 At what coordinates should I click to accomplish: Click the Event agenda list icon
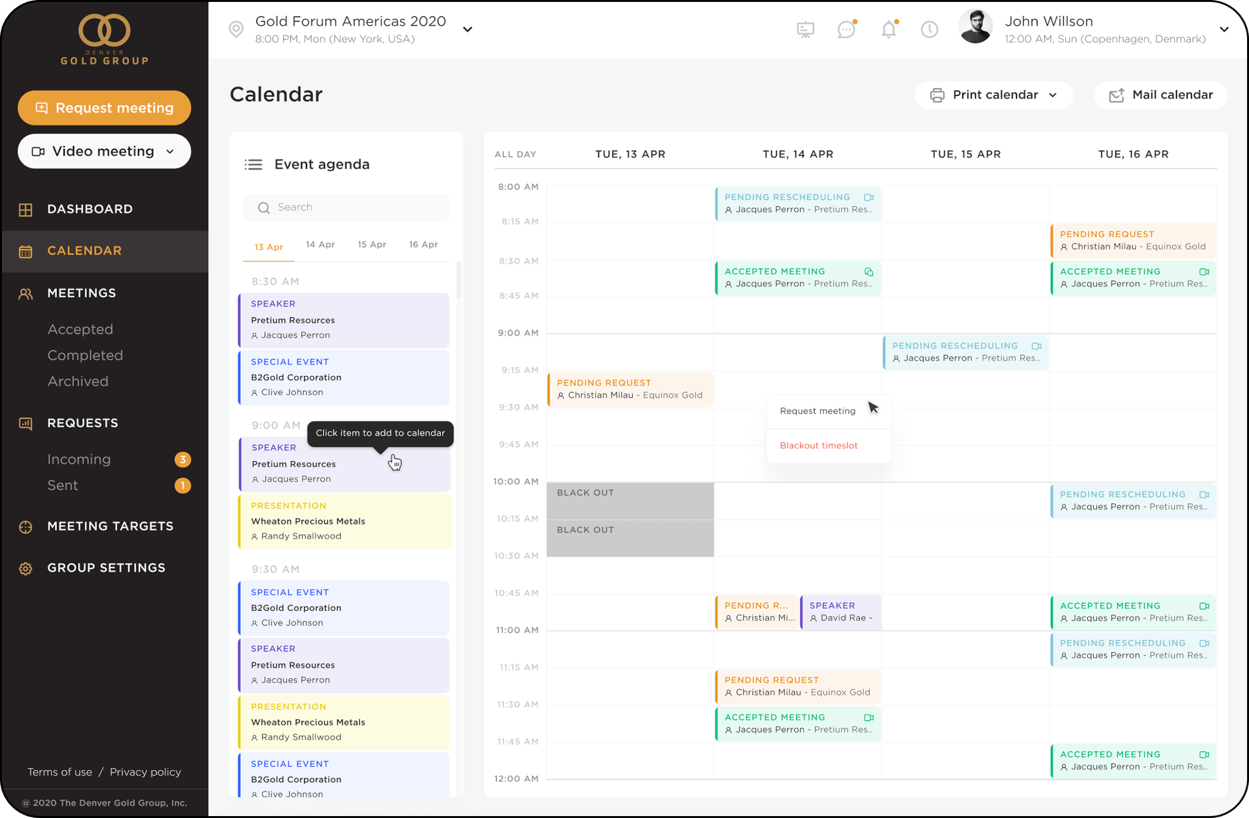(x=253, y=165)
